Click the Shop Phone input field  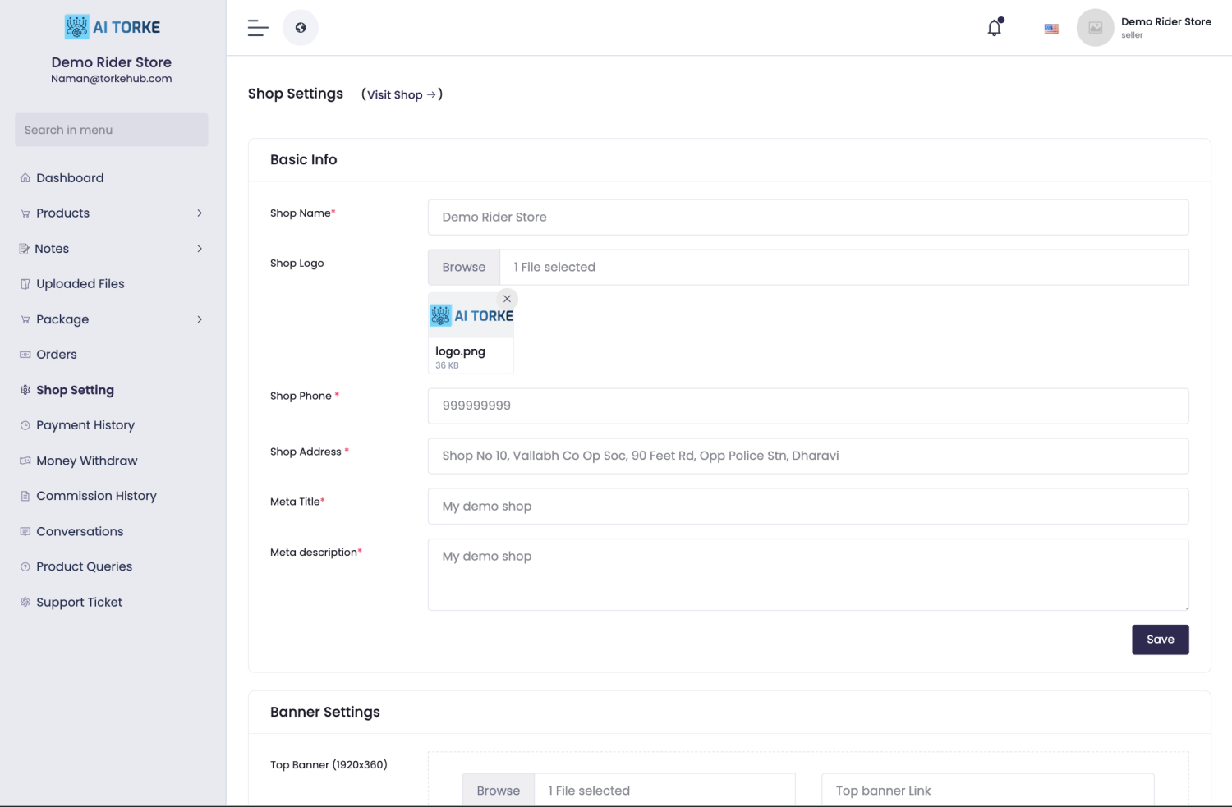(x=808, y=406)
